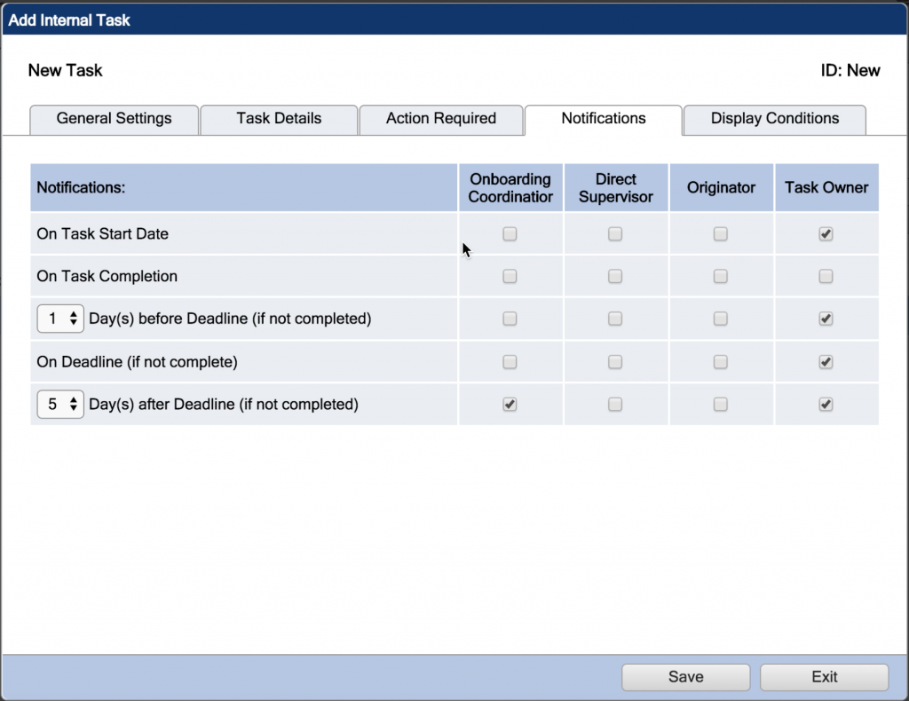Check Originator notification for On Task Completion

pyautogui.click(x=721, y=276)
